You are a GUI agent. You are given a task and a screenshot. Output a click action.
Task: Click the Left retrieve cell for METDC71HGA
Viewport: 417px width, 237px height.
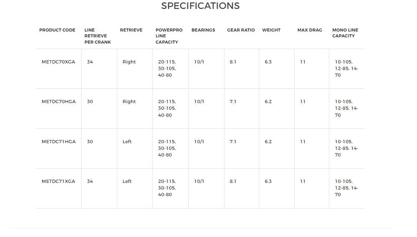coord(127,142)
